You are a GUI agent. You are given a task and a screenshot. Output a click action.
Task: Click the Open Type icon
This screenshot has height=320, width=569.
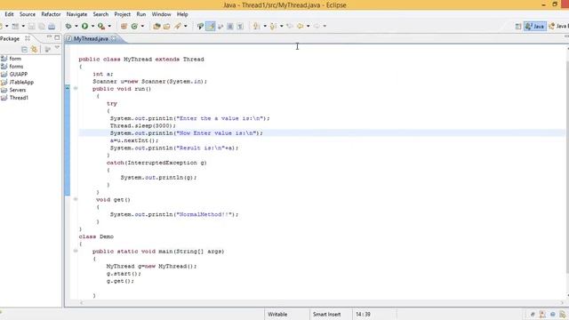(156, 26)
